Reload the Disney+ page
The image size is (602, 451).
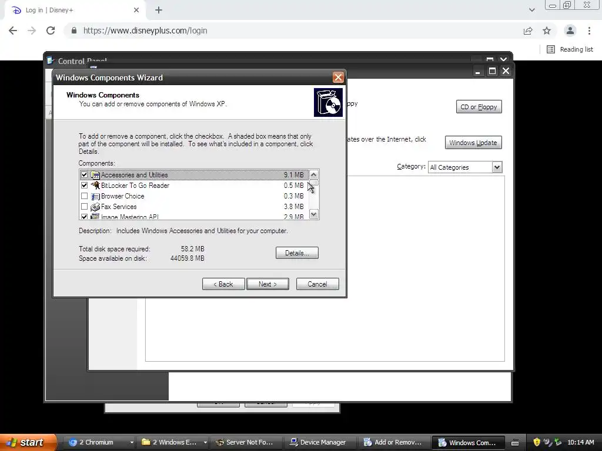pyautogui.click(x=51, y=31)
